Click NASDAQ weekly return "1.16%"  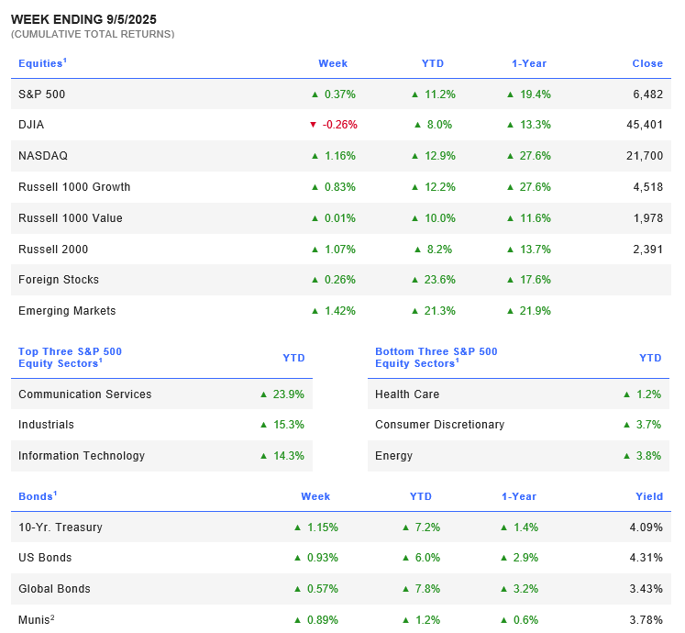coord(340,156)
